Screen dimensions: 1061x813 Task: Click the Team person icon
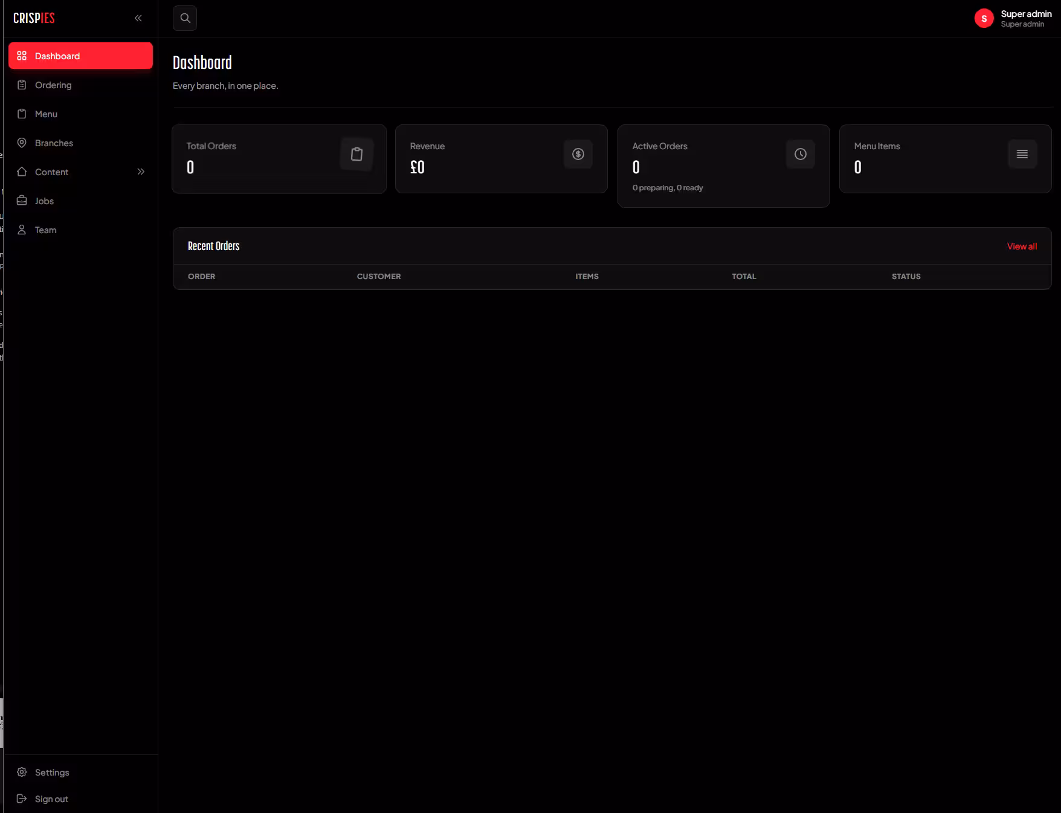22,230
